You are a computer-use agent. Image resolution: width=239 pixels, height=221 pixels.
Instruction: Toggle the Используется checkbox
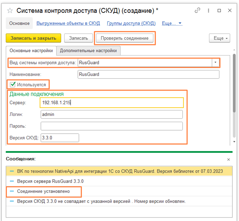[13, 85]
